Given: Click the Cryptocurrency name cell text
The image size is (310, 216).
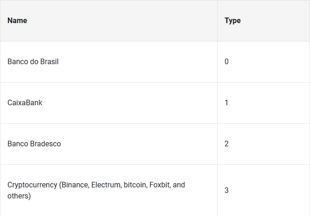Looking at the screenshot, I should coord(96,190).
